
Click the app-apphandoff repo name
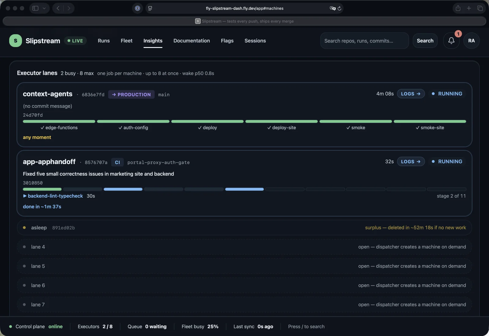coord(49,162)
